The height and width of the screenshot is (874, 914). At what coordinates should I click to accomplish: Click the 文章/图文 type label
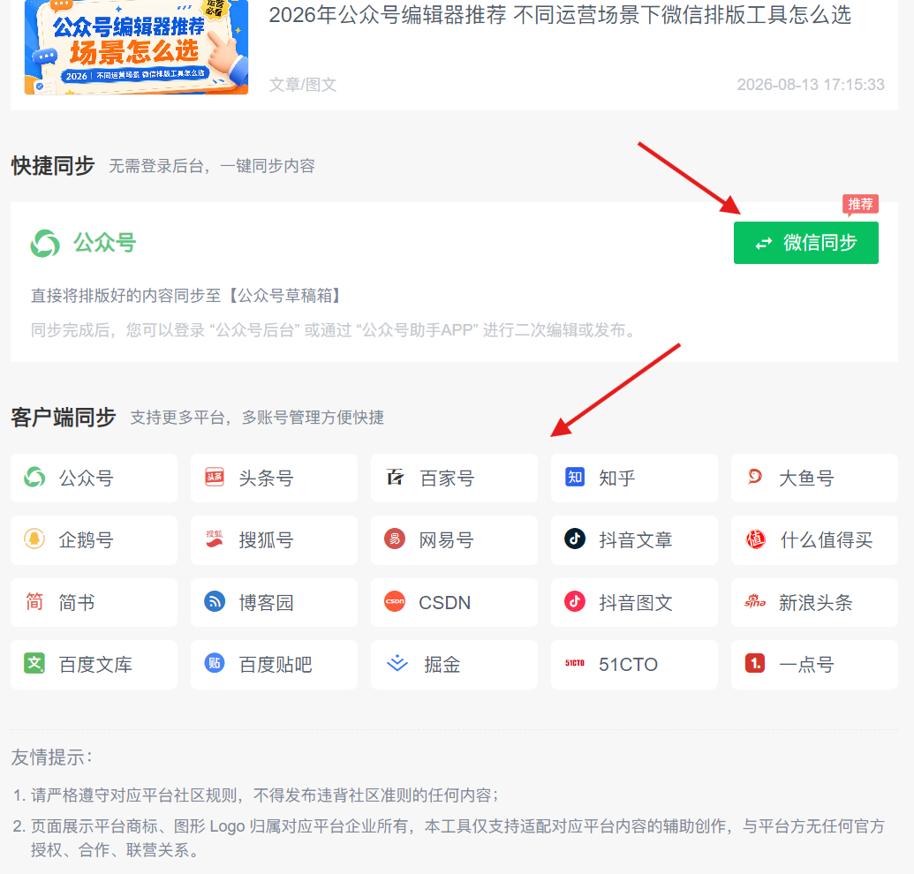pos(303,85)
